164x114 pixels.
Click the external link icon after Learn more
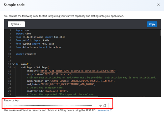point(111,110)
